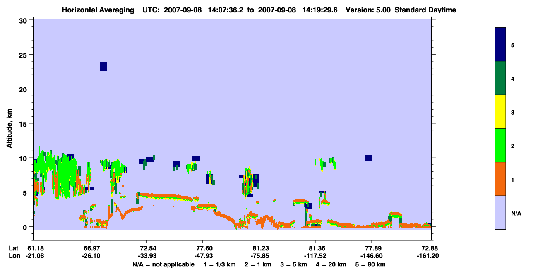Click latitude value 77.89
Viewport: 538px width, 276px height.
[x=371, y=248]
